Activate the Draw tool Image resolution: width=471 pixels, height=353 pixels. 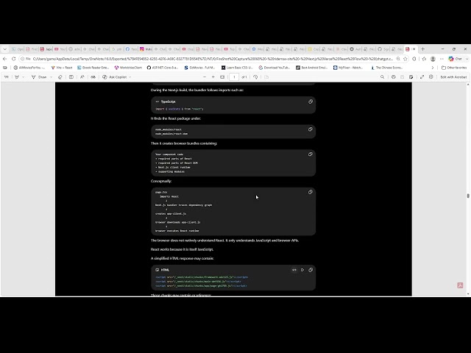click(x=39, y=77)
